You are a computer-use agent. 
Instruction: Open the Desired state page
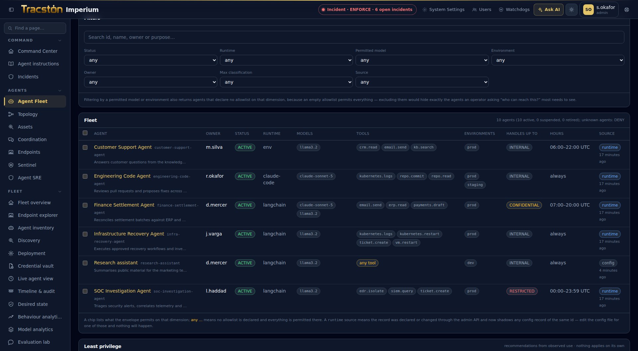(x=35, y=304)
